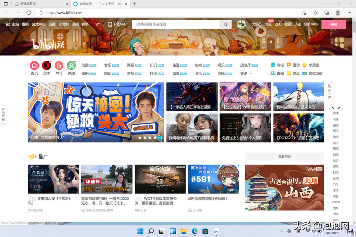Expand the 更多 category dropdown

point(246,73)
